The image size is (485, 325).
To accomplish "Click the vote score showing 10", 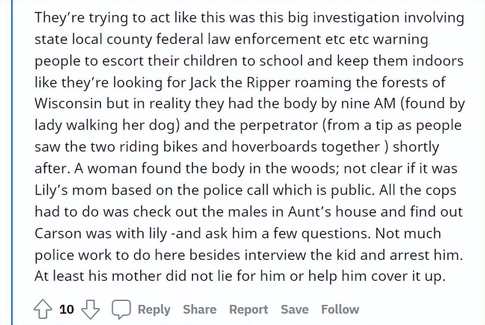I will pyautogui.click(x=67, y=309).
